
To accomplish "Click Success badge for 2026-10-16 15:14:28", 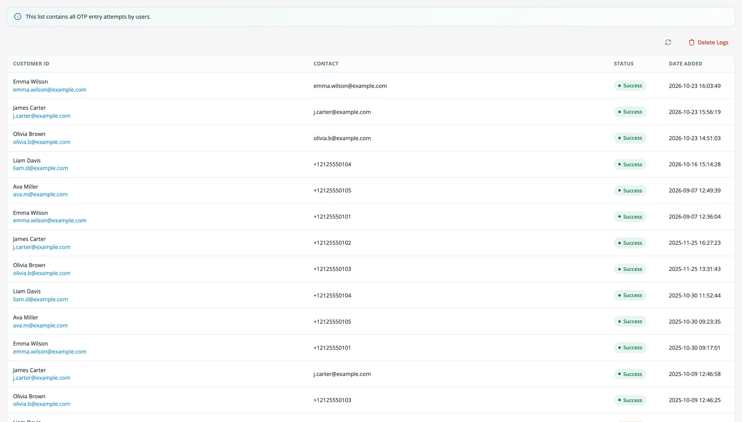I will [x=630, y=164].
